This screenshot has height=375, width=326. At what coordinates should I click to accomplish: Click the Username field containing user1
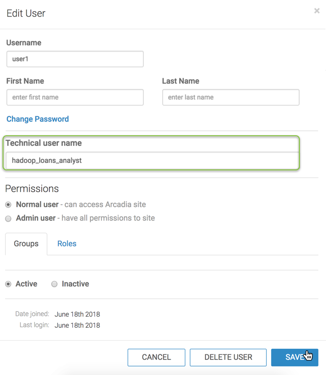(x=75, y=59)
